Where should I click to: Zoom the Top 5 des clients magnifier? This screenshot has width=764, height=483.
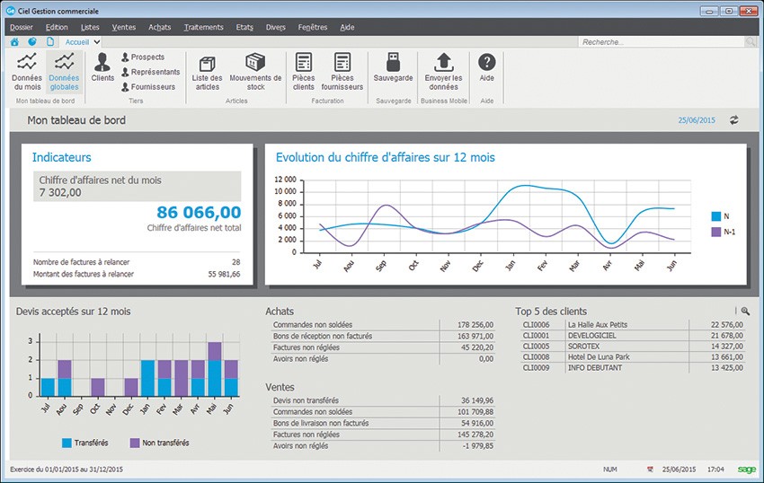744,311
